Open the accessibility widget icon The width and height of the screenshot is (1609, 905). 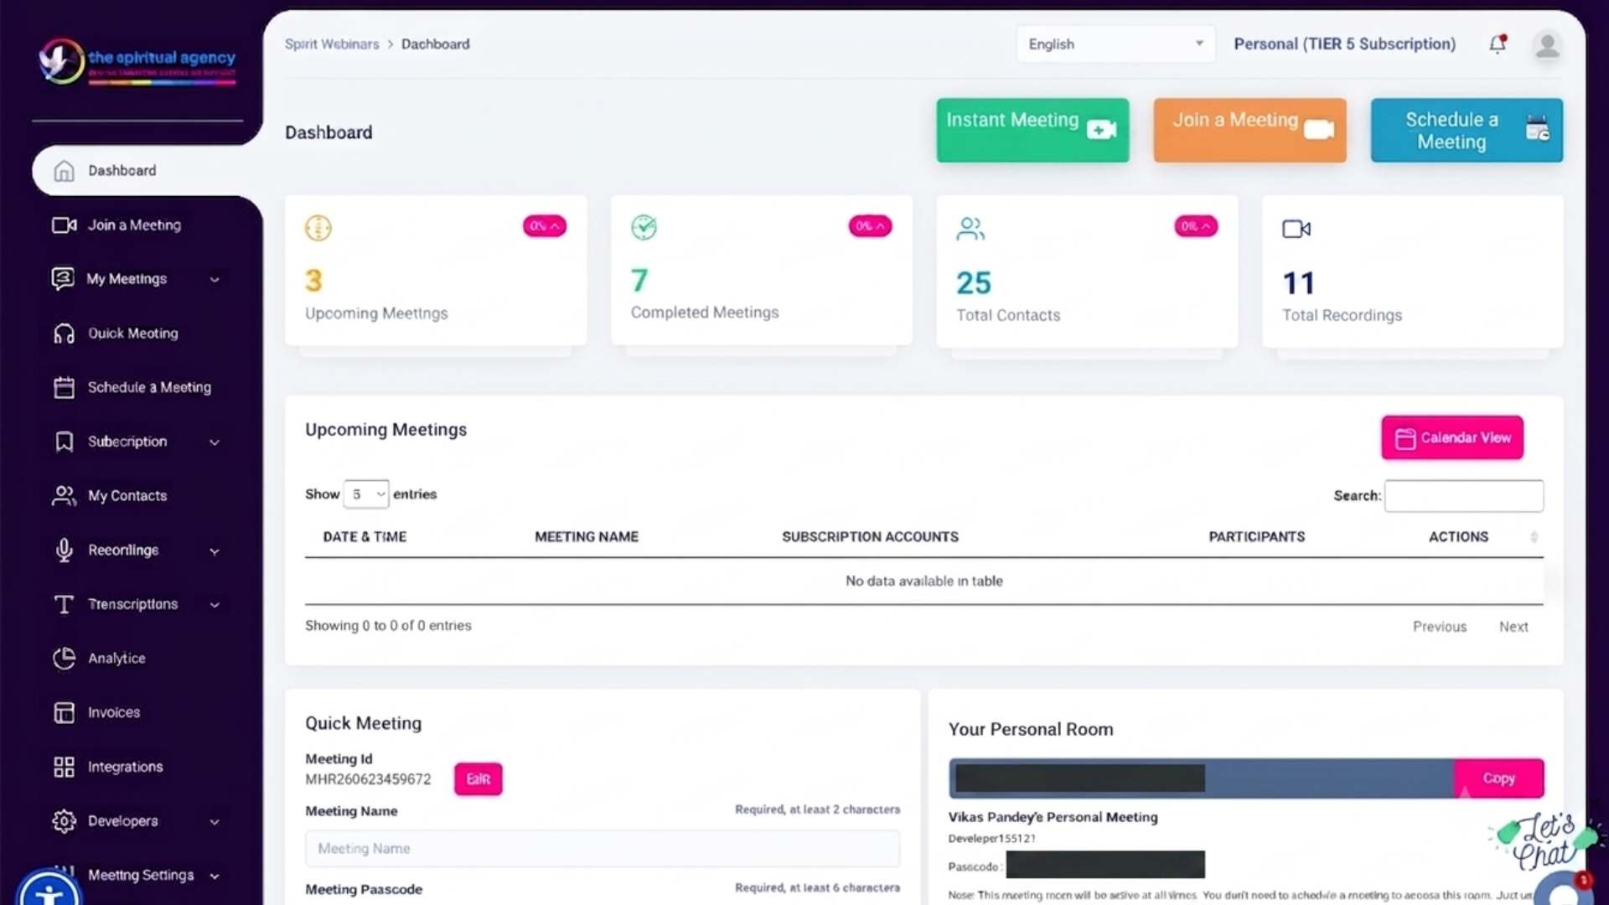(x=49, y=890)
